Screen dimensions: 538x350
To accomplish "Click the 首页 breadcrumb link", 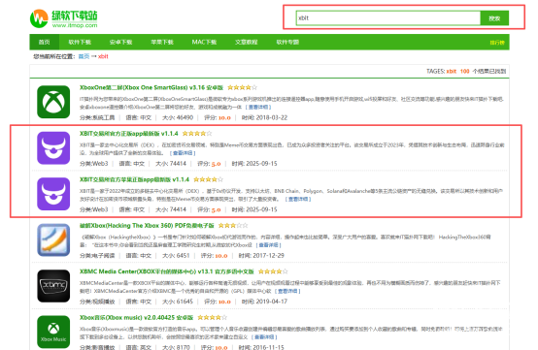I will pos(84,56).
